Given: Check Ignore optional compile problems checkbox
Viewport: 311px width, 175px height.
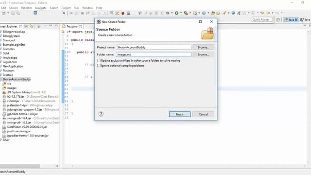Looking at the screenshot, I should (99, 66).
